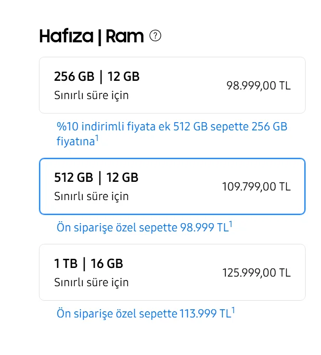Click the Hafıza | Ram section heading
Image resolution: width=321 pixels, height=355 pixels.
click(x=91, y=37)
